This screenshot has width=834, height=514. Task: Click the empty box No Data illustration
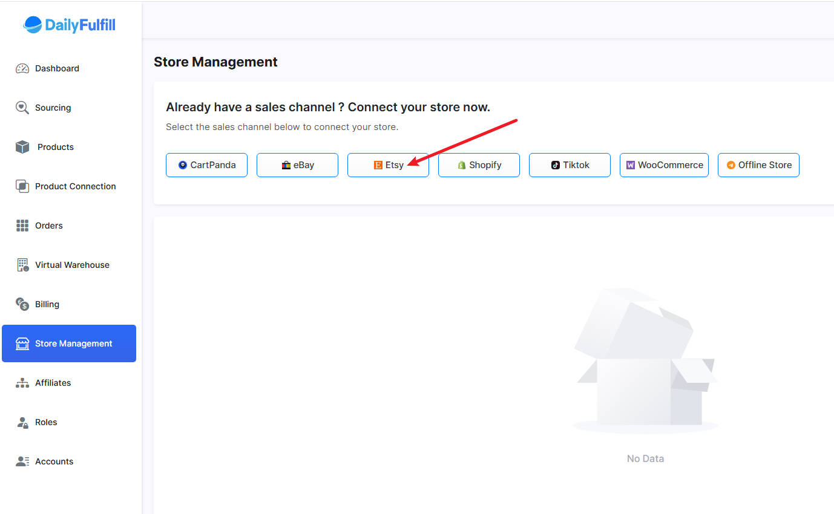[645, 362]
